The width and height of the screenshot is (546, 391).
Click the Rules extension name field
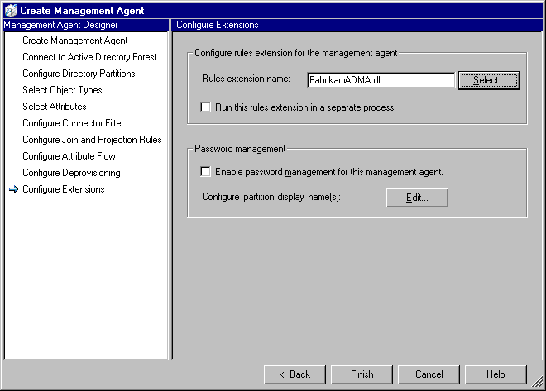[380, 80]
